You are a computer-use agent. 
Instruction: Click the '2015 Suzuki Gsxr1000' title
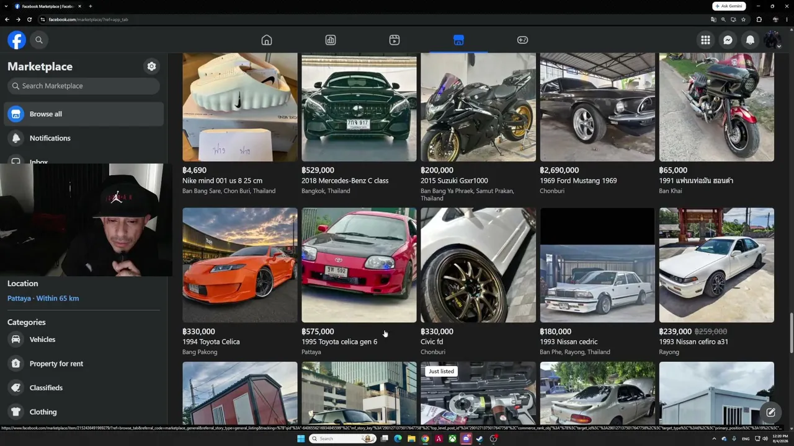coord(454,181)
